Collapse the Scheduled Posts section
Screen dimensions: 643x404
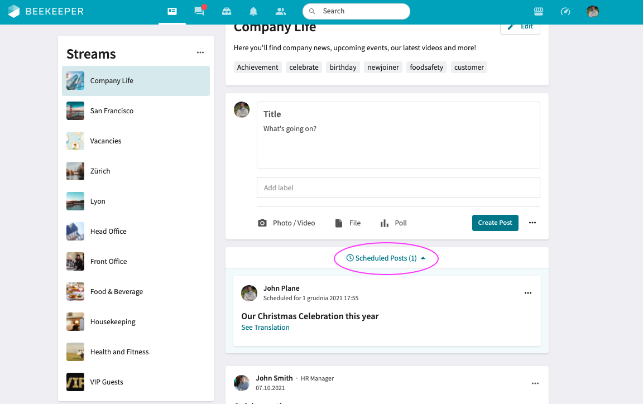pyautogui.click(x=386, y=258)
